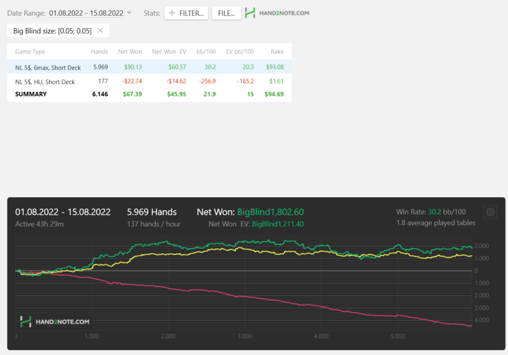508x355 pixels.
Task: Sort by the Game Type column header
Action: point(30,51)
